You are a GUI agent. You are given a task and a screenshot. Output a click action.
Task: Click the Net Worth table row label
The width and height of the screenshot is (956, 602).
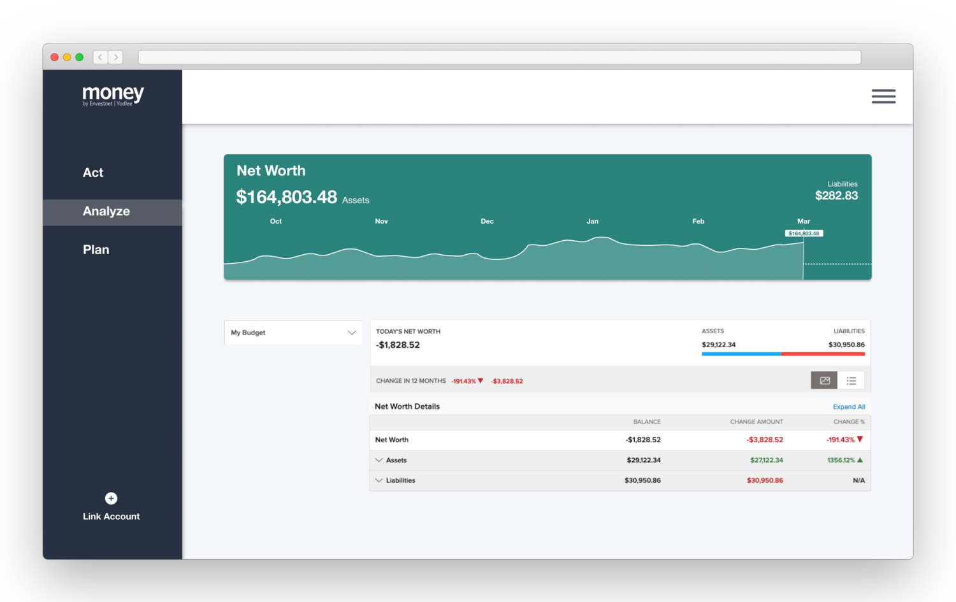click(x=391, y=440)
